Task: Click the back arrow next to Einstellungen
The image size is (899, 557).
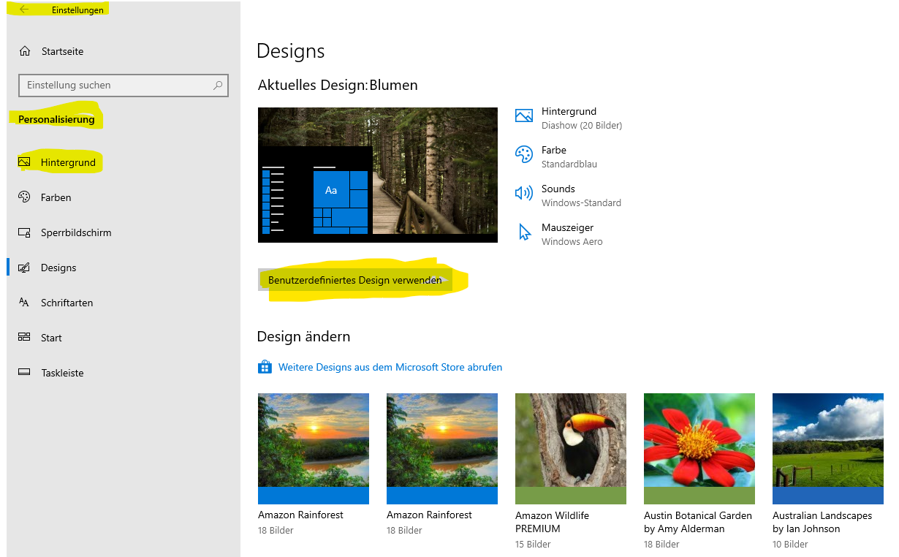Action: click(x=24, y=10)
